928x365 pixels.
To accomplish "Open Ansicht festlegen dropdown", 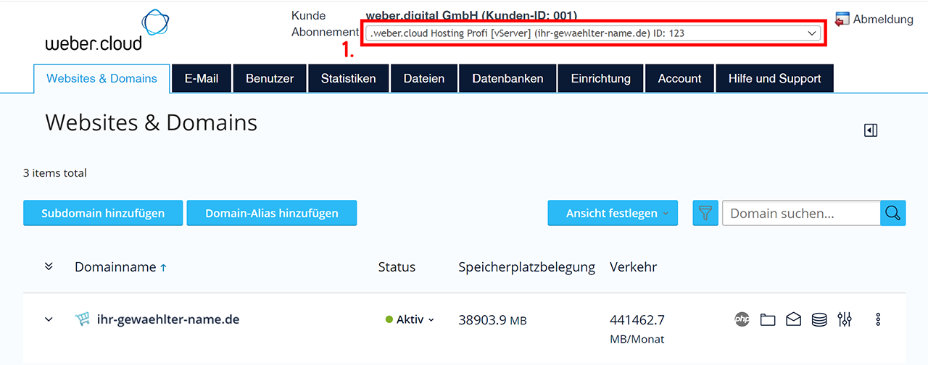I will point(613,213).
